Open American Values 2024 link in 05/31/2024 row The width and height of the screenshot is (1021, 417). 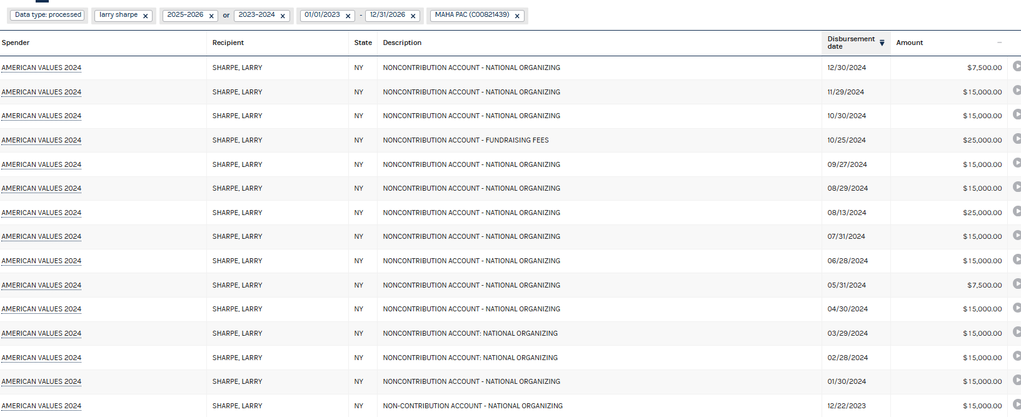click(41, 285)
